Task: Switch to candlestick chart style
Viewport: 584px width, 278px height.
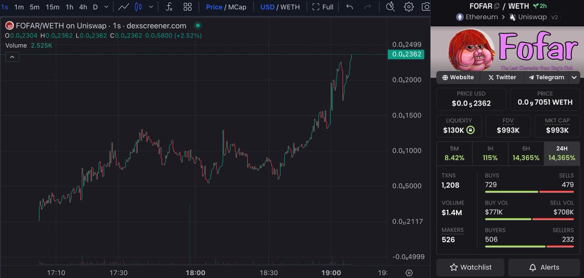Action: click(x=138, y=7)
